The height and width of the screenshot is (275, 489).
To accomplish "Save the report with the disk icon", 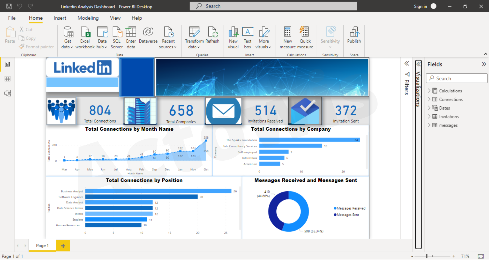I will (x=9, y=6).
